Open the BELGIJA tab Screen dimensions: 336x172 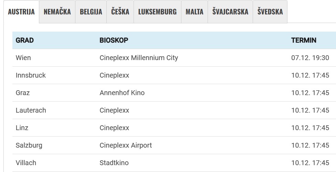tap(91, 12)
